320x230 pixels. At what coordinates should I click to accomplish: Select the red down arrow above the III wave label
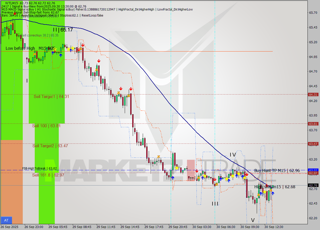tap(215, 179)
